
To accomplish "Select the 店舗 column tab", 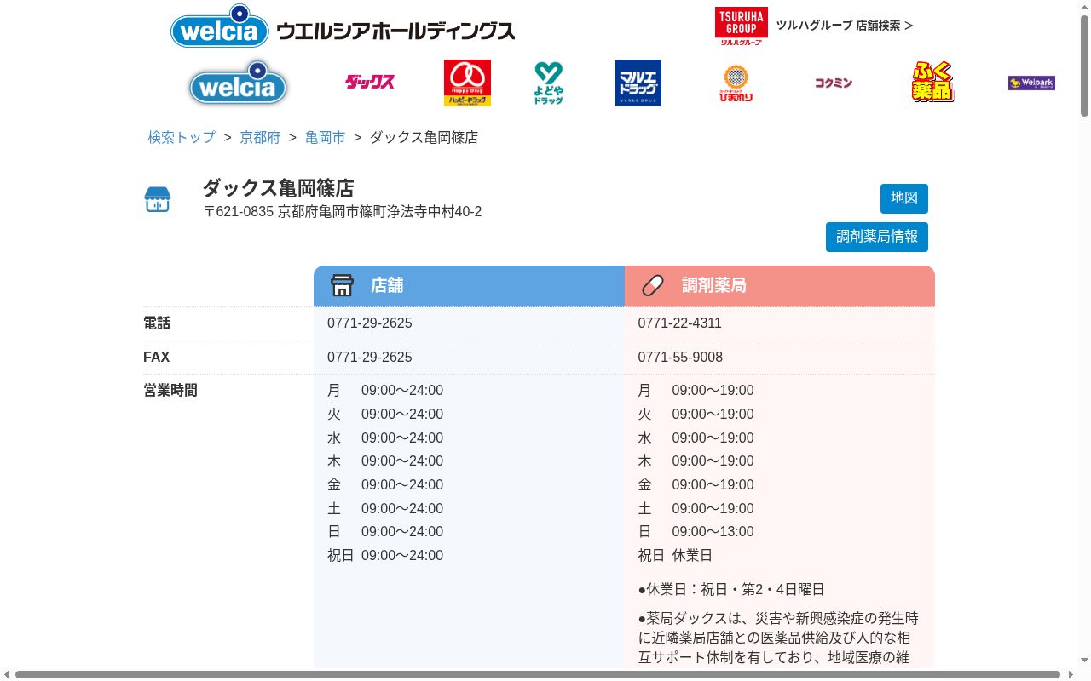I will (469, 286).
